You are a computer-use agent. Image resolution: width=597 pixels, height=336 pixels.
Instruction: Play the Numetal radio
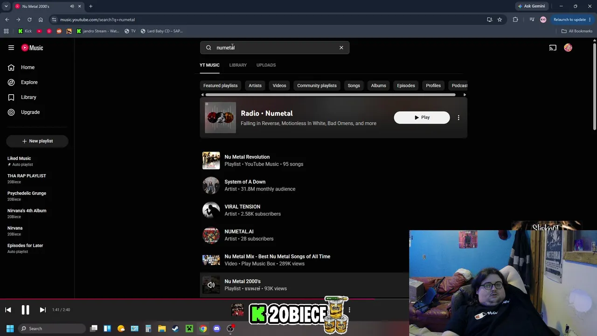click(422, 118)
